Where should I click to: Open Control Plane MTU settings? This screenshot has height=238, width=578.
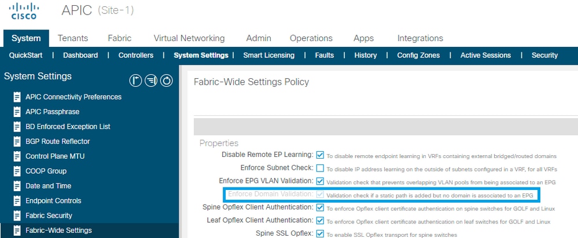pyautogui.click(x=55, y=156)
